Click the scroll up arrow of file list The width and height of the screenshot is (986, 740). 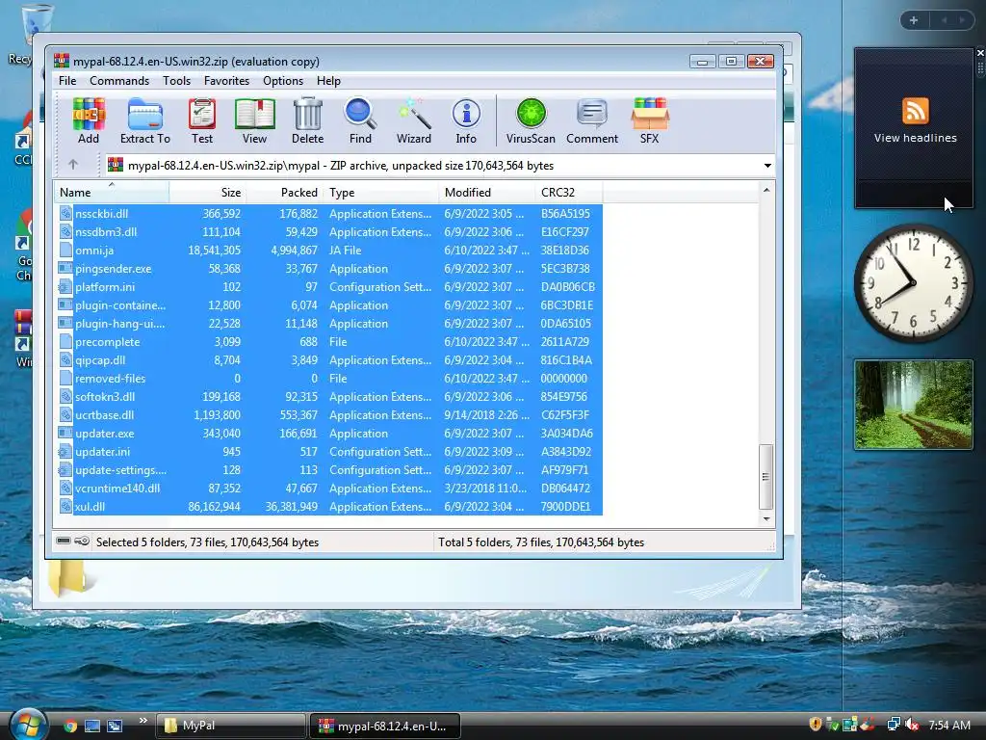tap(765, 190)
